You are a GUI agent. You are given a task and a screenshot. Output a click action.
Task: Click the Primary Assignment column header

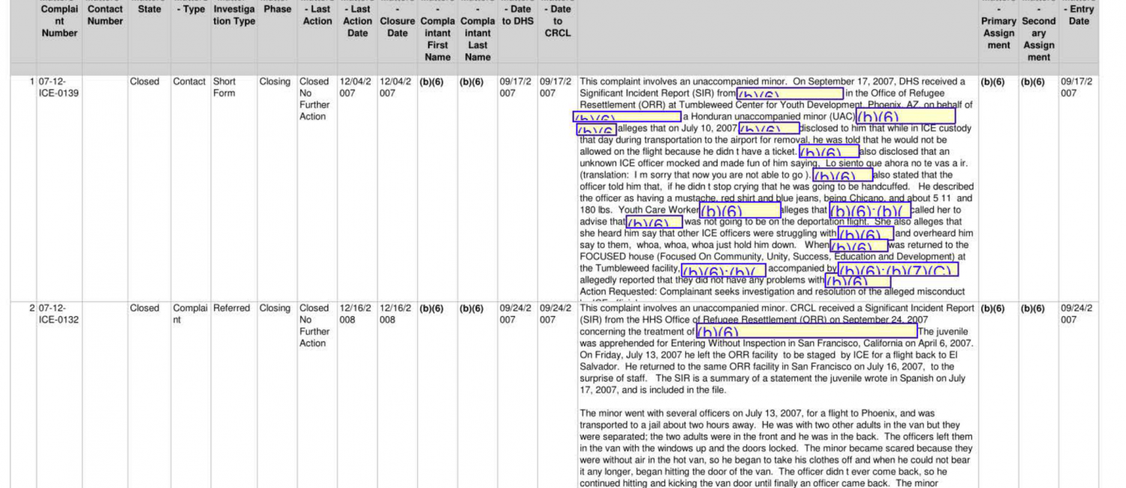pyautogui.click(x=999, y=33)
